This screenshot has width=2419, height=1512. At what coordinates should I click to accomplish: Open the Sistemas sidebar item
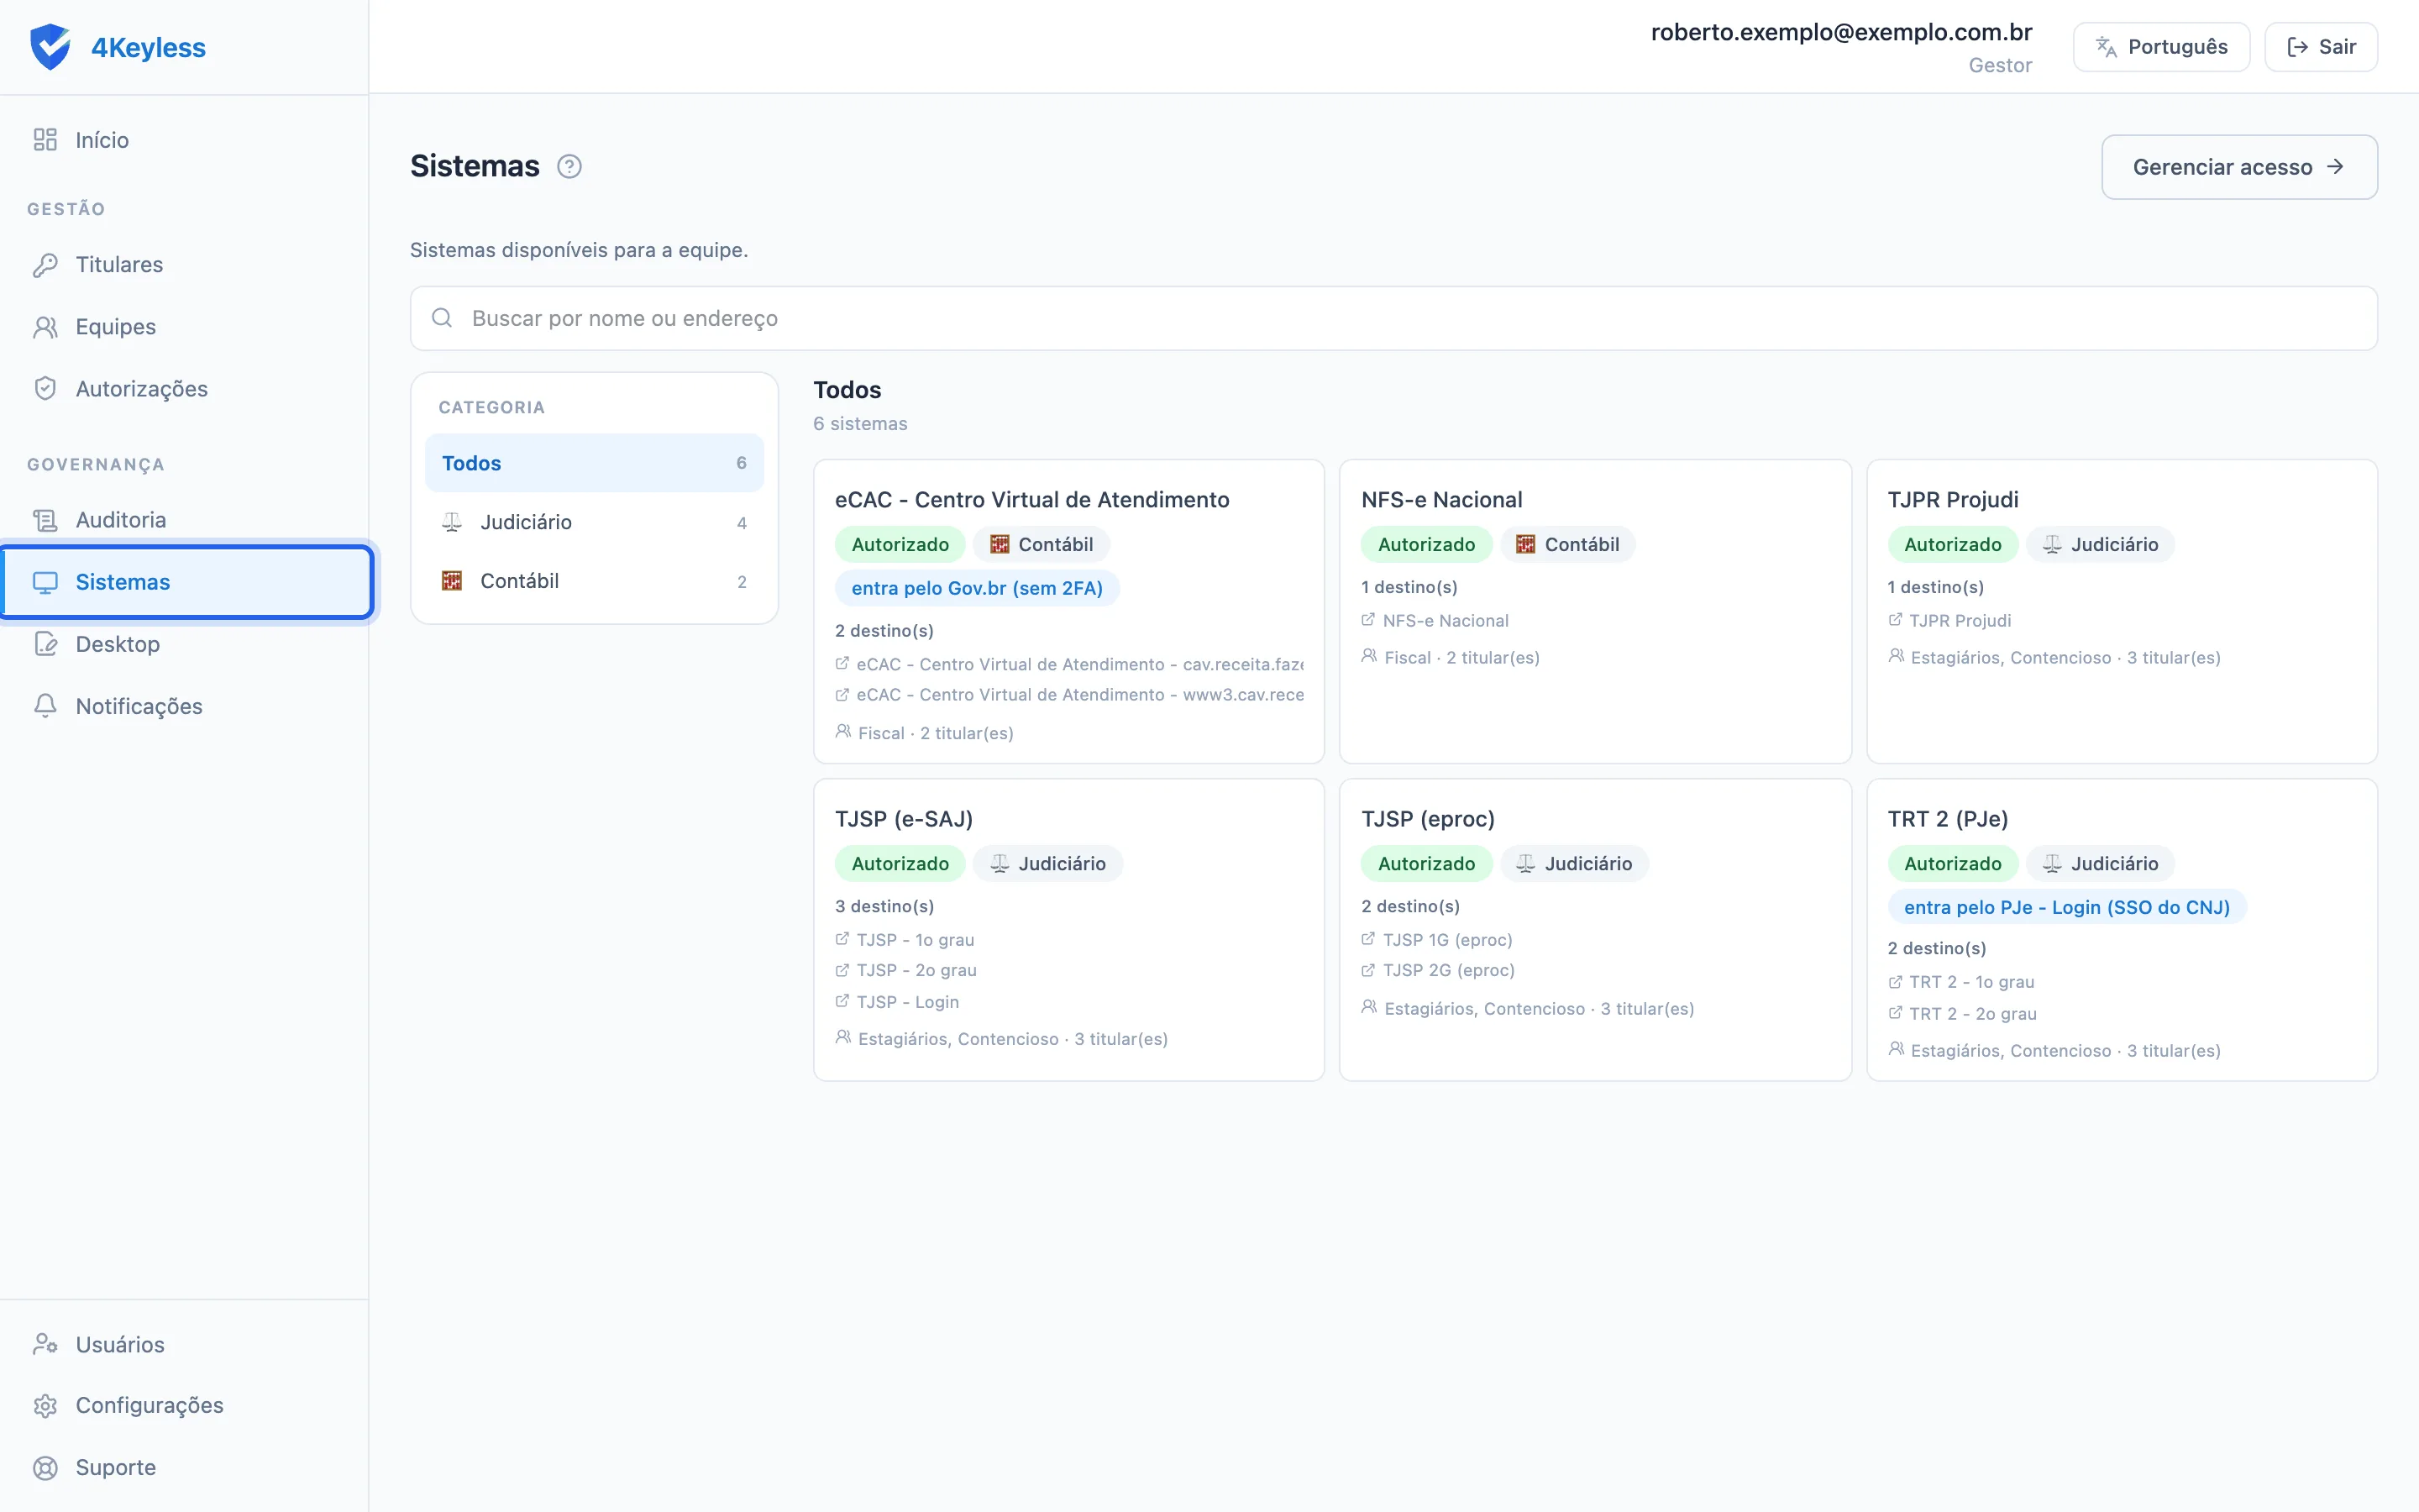click(187, 582)
